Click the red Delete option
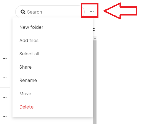Image resolution: width=160 pixels, height=124 pixels. click(x=26, y=107)
